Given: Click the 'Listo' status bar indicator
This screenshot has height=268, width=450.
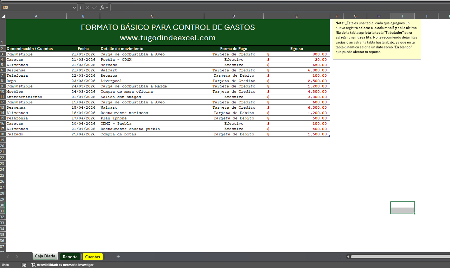Looking at the screenshot, I should point(5,265).
